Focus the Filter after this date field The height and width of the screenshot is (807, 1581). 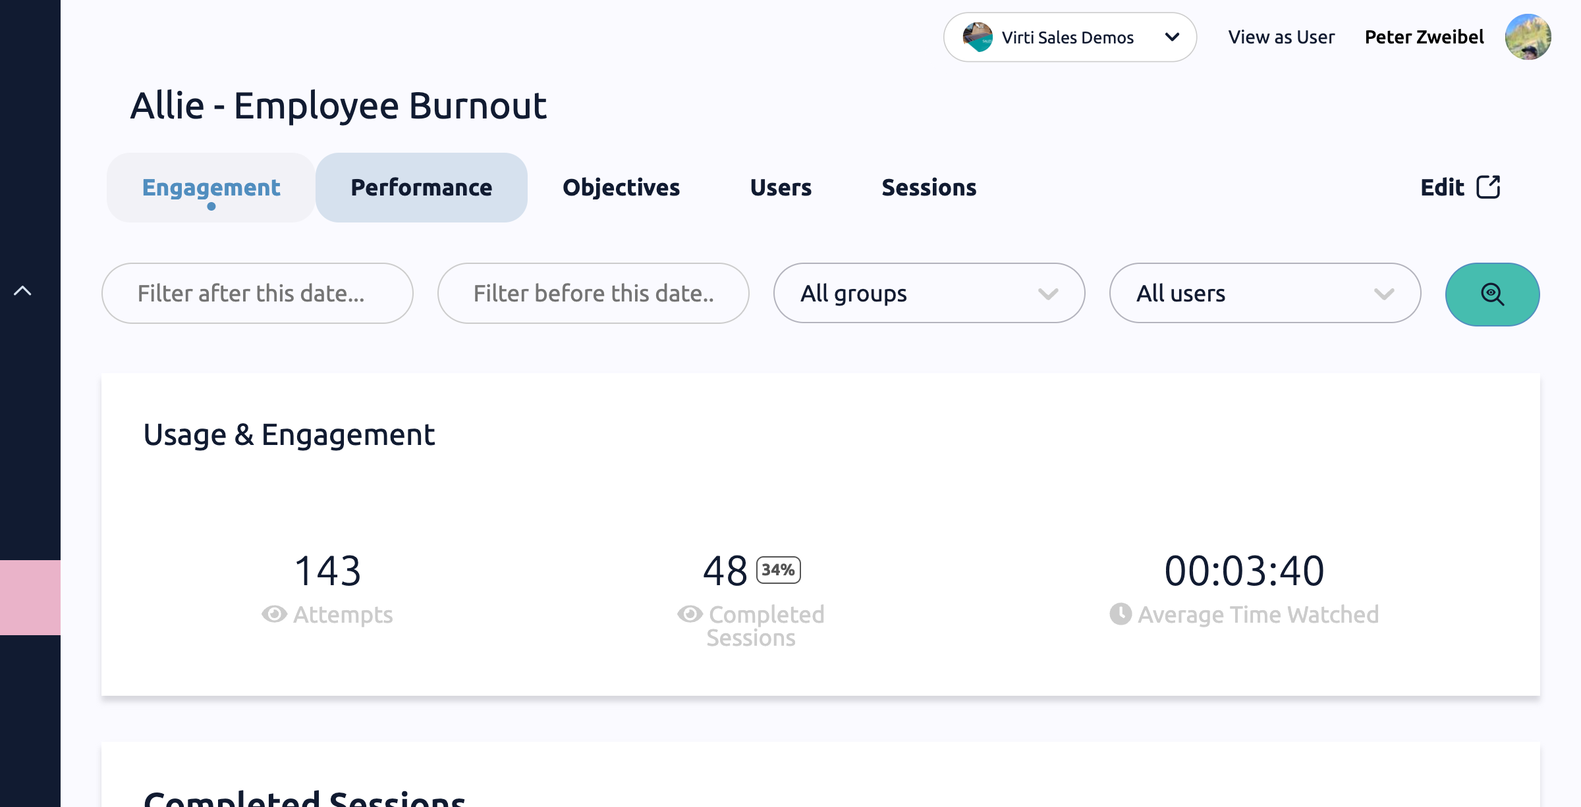[257, 294]
